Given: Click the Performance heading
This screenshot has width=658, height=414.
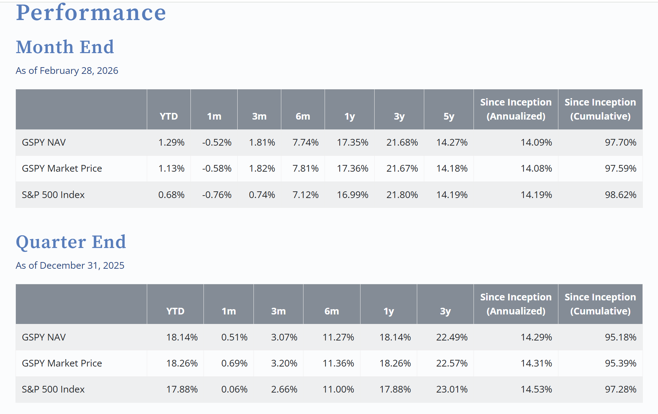Looking at the screenshot, I should coord(91,13).
